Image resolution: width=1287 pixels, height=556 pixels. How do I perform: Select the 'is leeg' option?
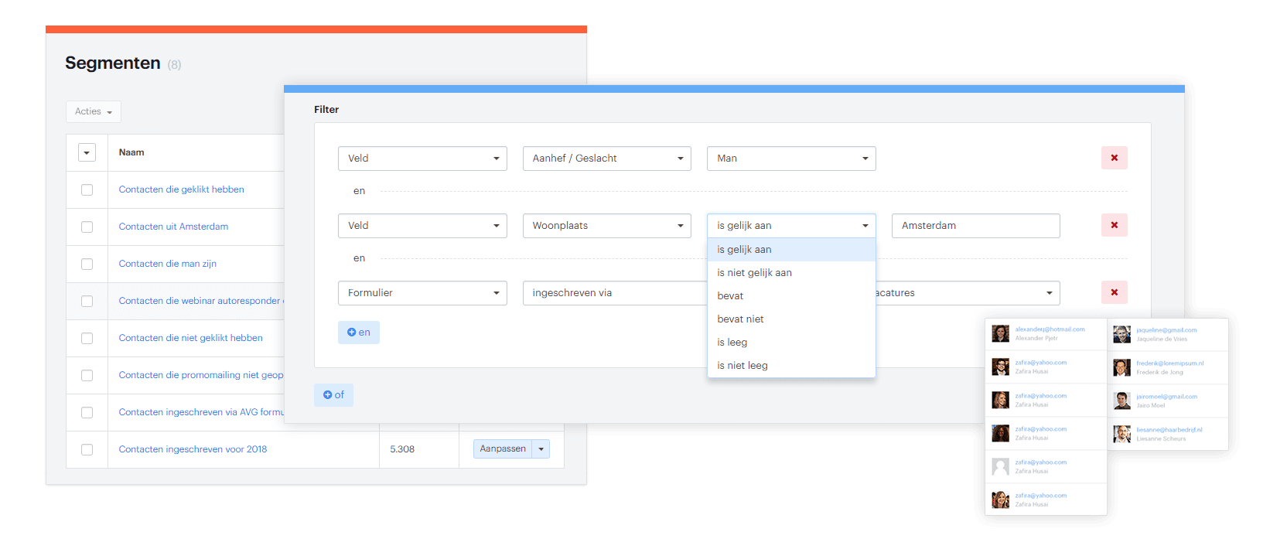click(x=791, y=343)
